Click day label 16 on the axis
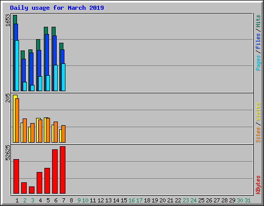The width and height of the screenshot is (264, 206). [131, 200]
